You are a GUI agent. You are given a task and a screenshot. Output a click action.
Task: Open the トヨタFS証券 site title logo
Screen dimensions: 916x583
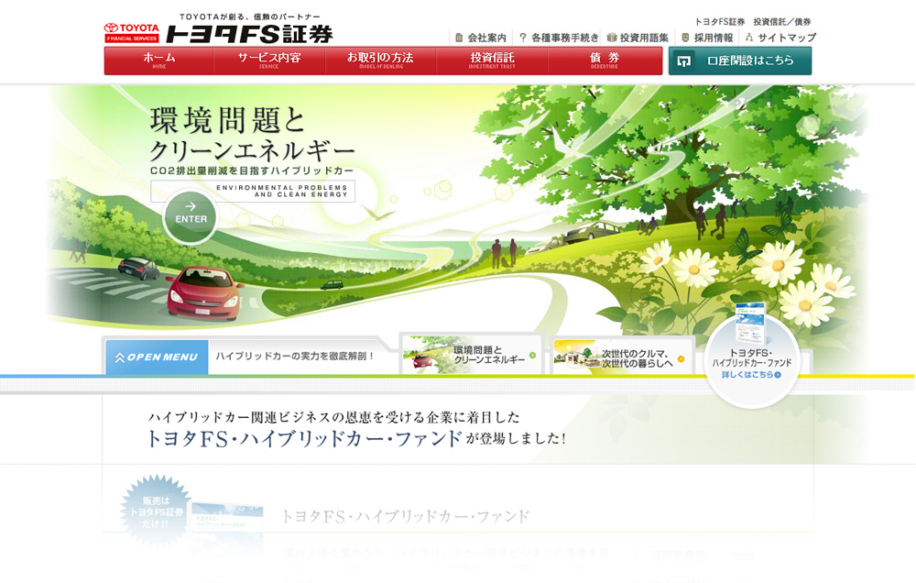click(x=249, y=34)
